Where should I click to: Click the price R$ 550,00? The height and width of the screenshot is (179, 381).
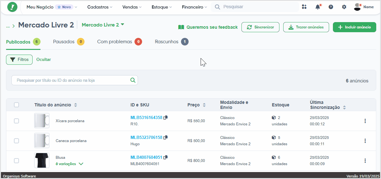tap(196, 121)
